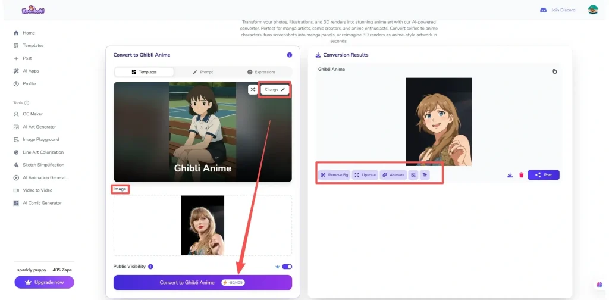
Task: Select the Templates tab
Action: (144, 72)
